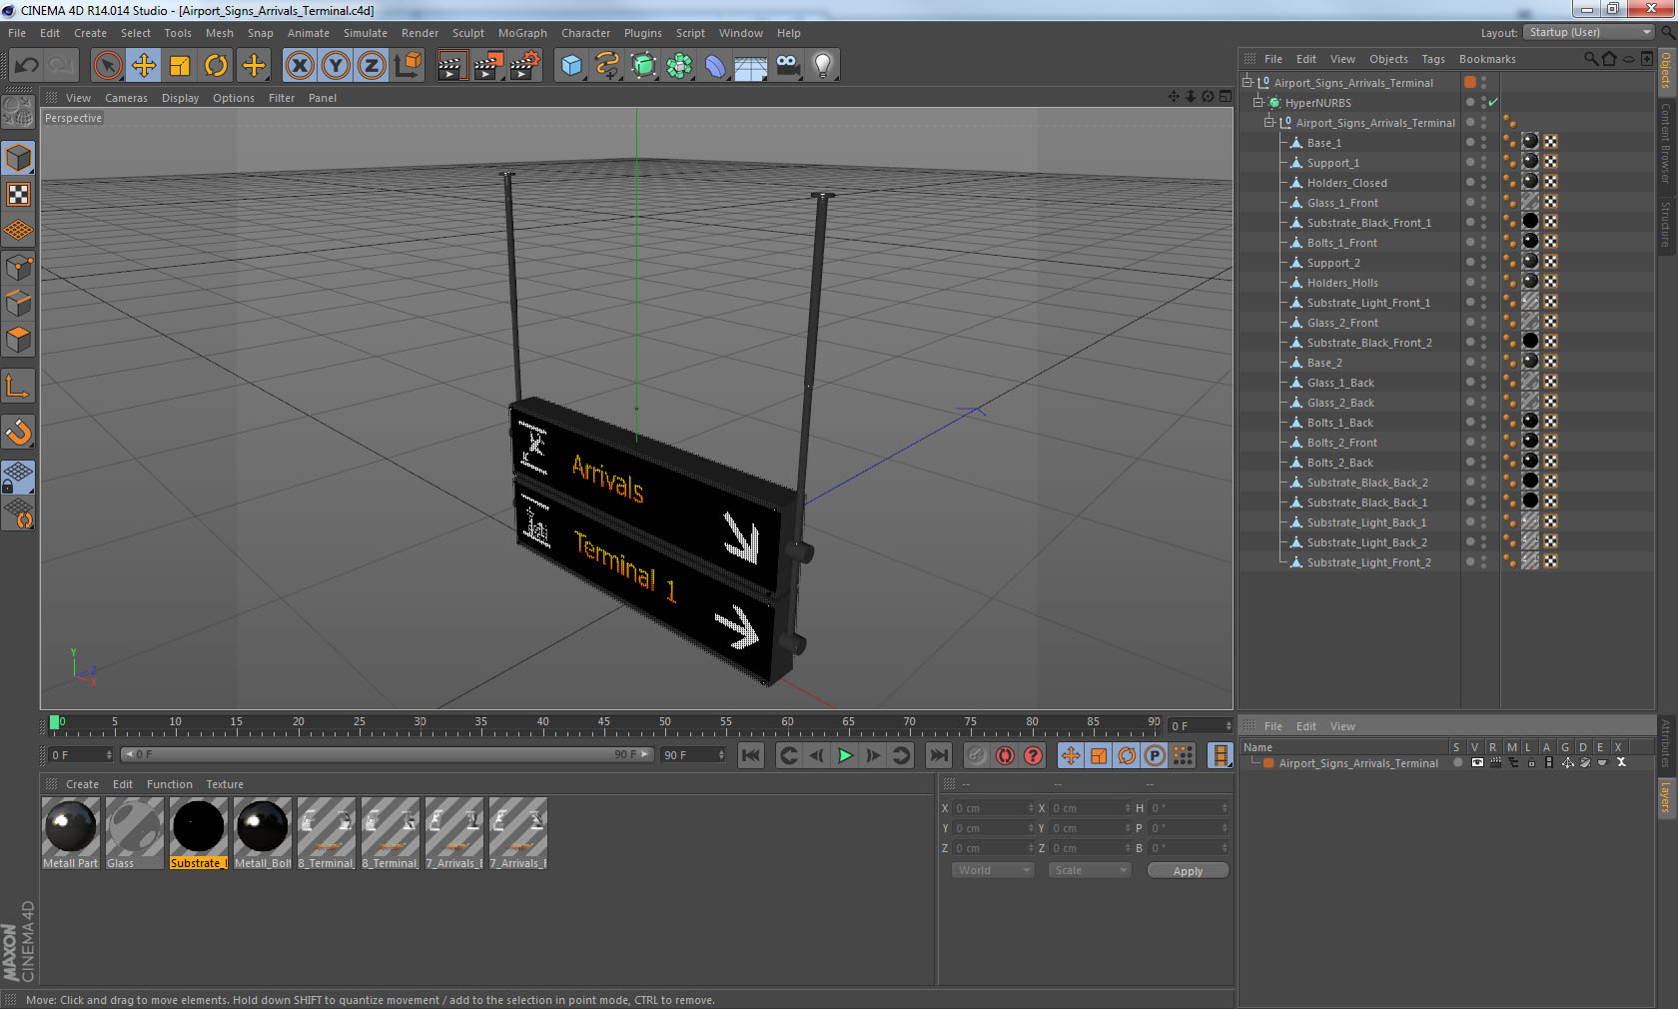The width and height of the screenshot is (1678, 1009).
Task: Click the coordinate system icon
Action: click(408, 66)
